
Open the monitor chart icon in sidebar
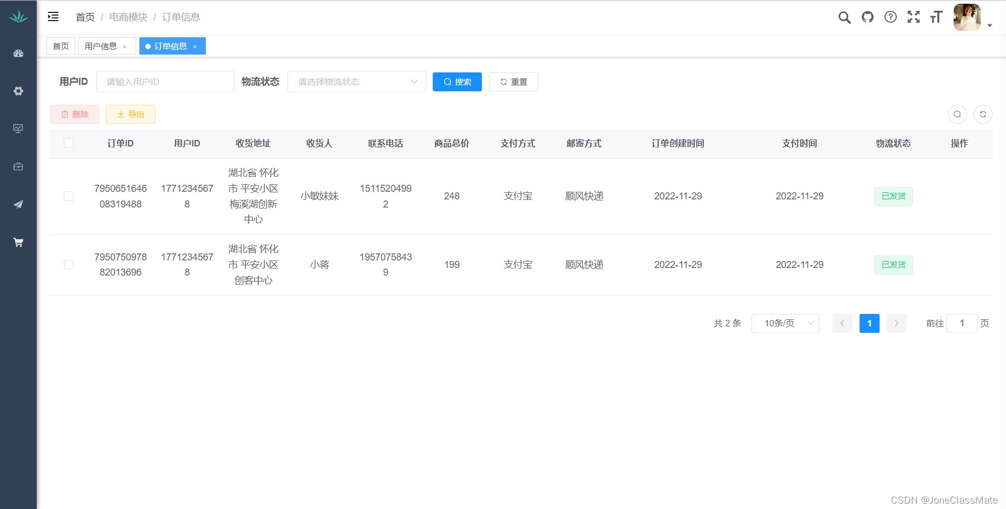point(18,129)
